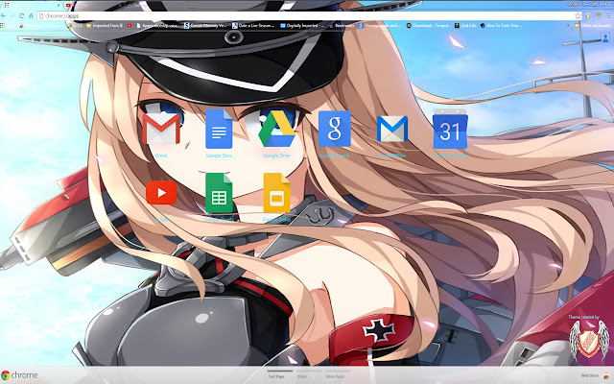The height and width of the screenshot is (384, 614).
Task: Switch to the Apps browser tab
Action: 30,5
